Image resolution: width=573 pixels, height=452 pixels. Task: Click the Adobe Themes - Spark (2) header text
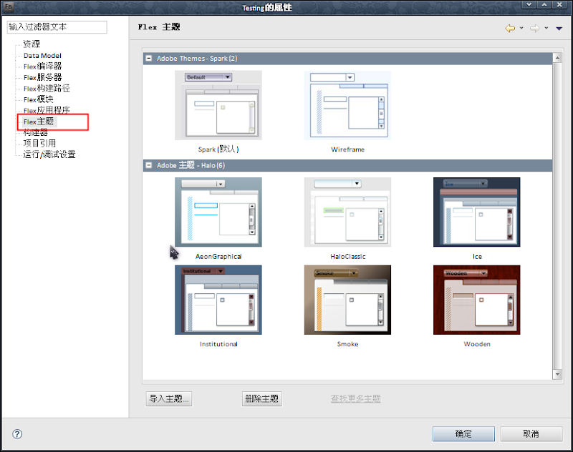click(x=197, y=59)
